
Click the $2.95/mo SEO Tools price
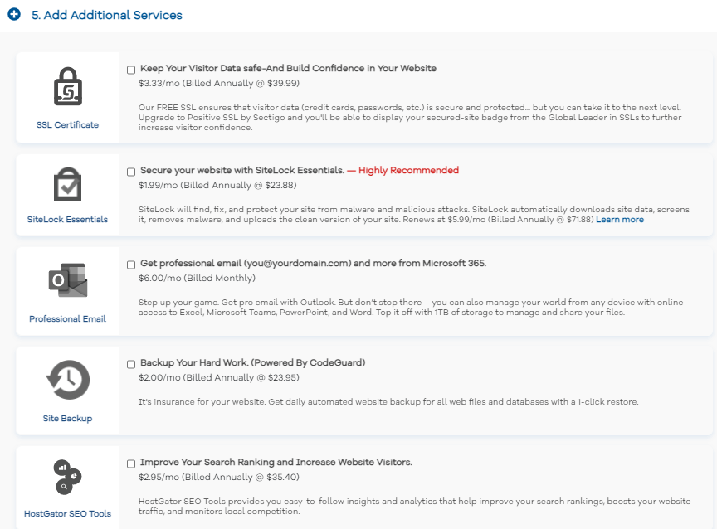coord(219,477)
